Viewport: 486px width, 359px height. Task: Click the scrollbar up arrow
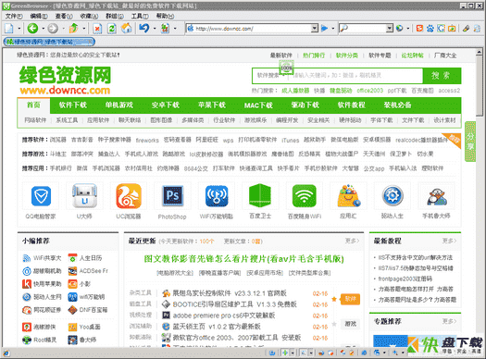point(480,52)
